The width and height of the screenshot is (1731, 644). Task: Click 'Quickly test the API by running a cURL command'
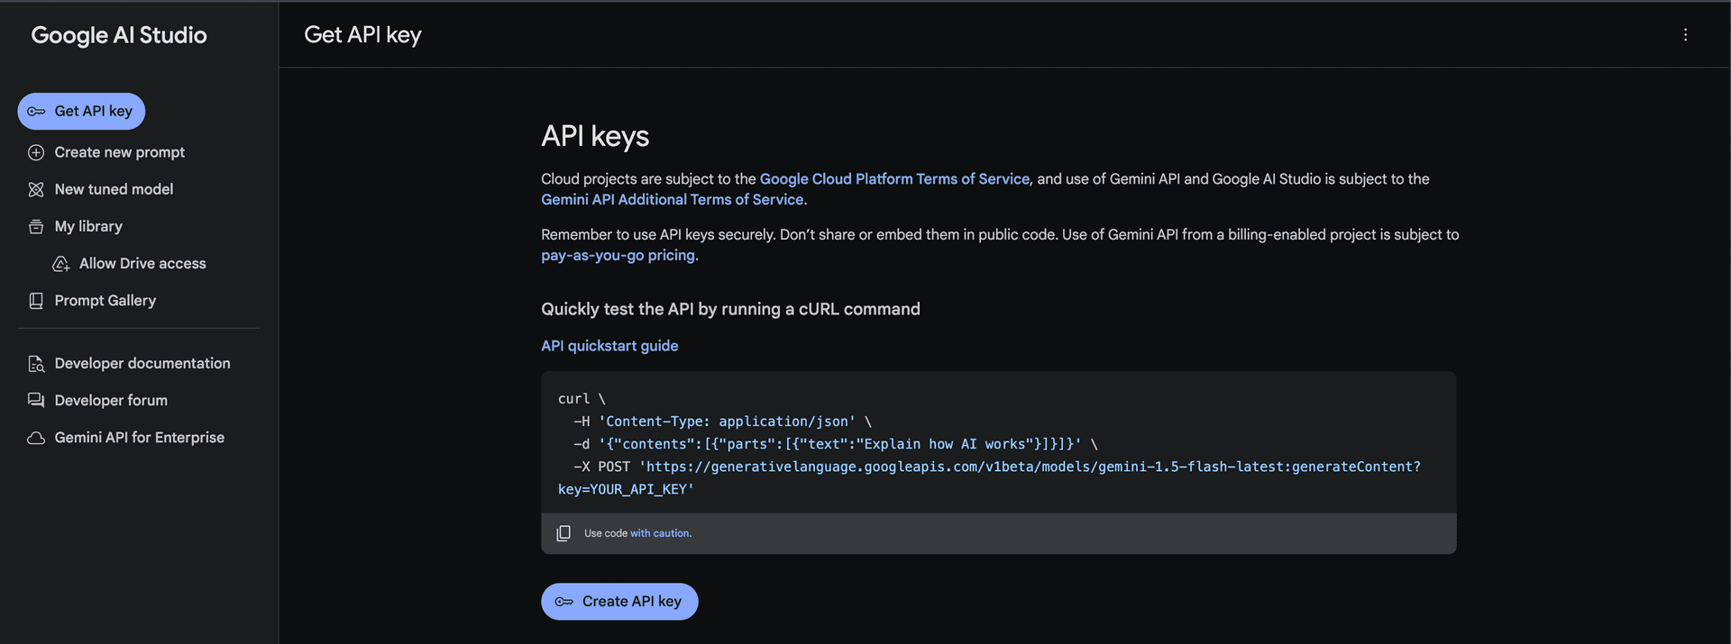pos(730,309)
